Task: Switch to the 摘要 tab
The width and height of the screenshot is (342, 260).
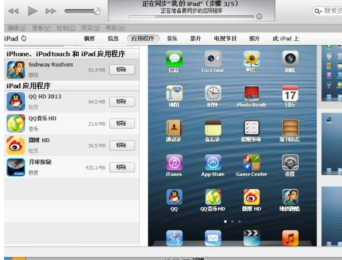Action: pyautogui.click(x=89, y=39)
